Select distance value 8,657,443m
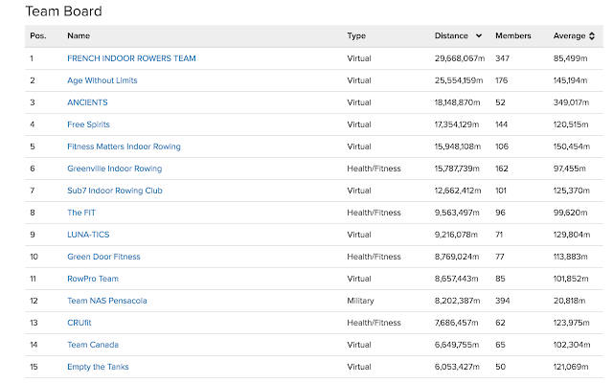613x383 pixels. (x=456, y=279)
